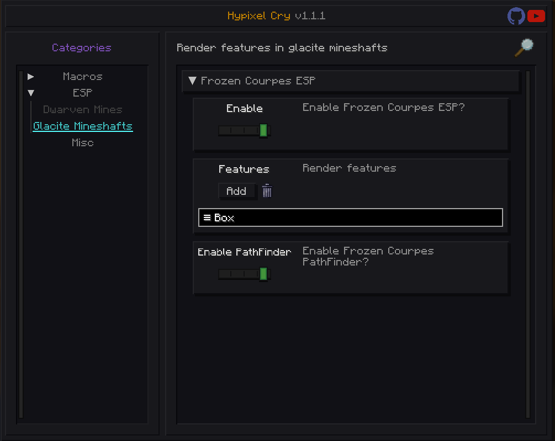The image size is (555, 441).
Task: Click the settings panel vertical scrollbar
Action: coord(528,243)
